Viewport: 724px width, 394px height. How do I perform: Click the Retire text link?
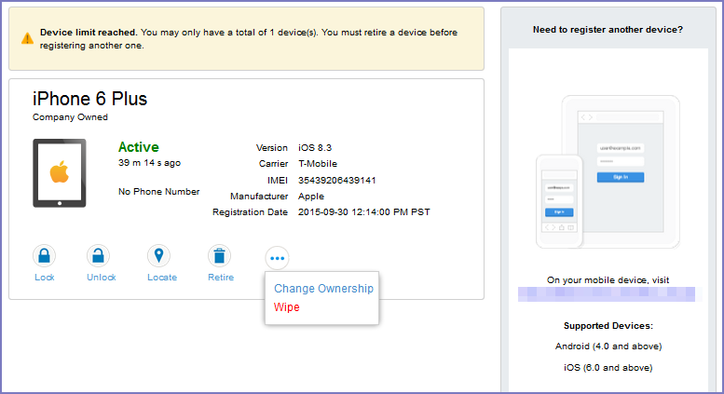tap(221, 278)
